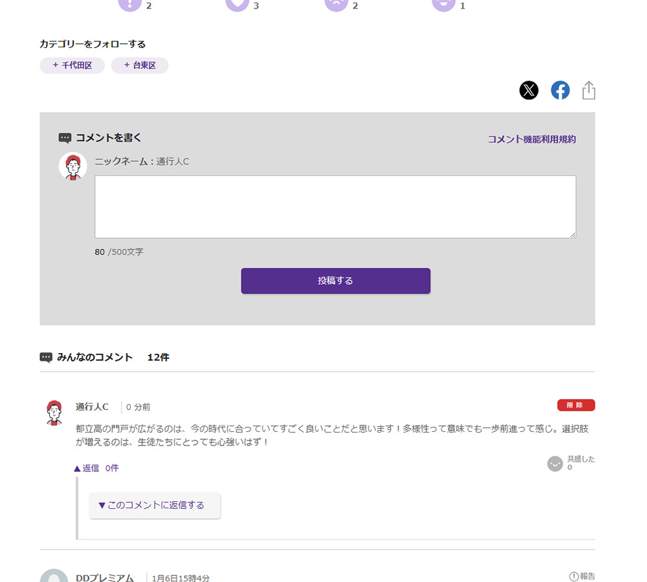Report DDプレミアム's comment via 報告
Image resolution: width=647 pixels, height=582 pixels.
pos(582,576)
